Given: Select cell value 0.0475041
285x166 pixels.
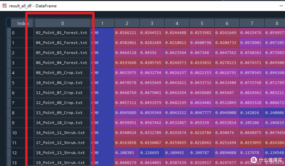Looking at the screenshot, I should coord(152,93).
